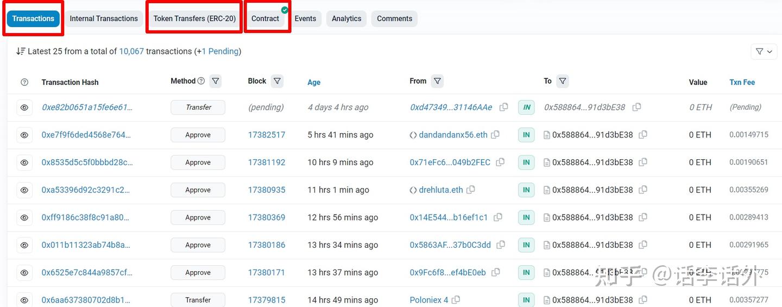Copy drehluta.eth address
782x307 pixels.
[x=471, y=190]
